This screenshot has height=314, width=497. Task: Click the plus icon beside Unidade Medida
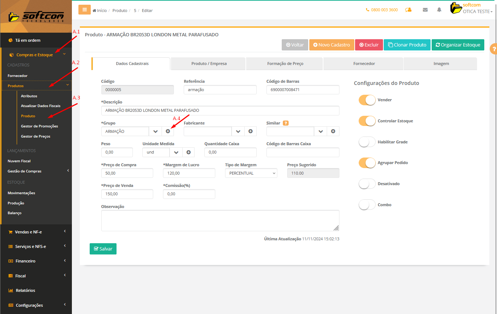click(188, 152)
